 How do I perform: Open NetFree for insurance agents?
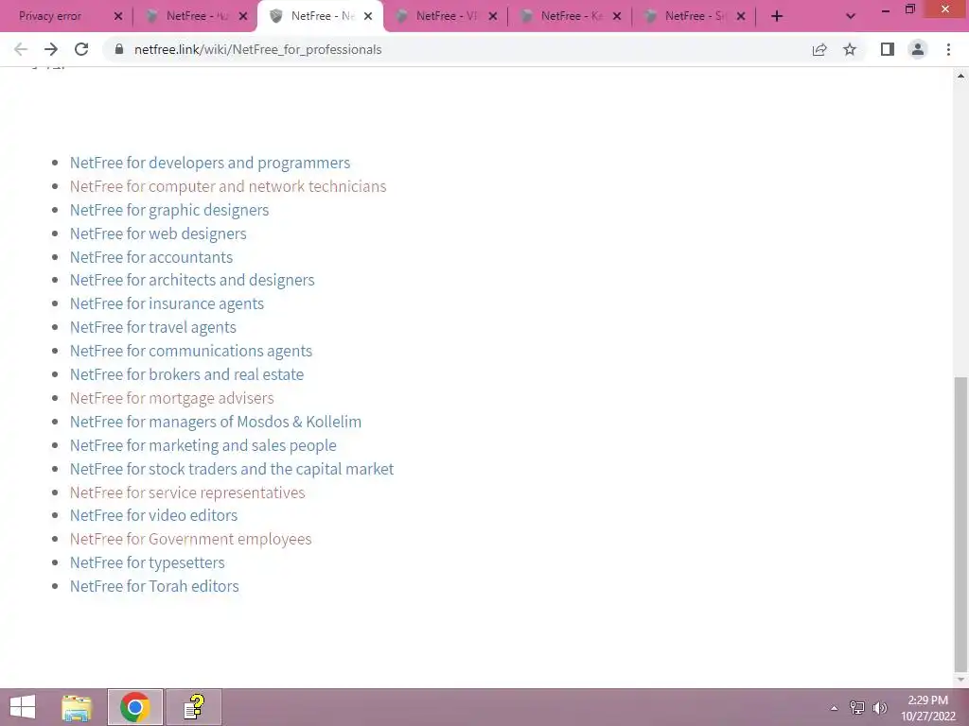pyautogui.click(x=167, y=303)
